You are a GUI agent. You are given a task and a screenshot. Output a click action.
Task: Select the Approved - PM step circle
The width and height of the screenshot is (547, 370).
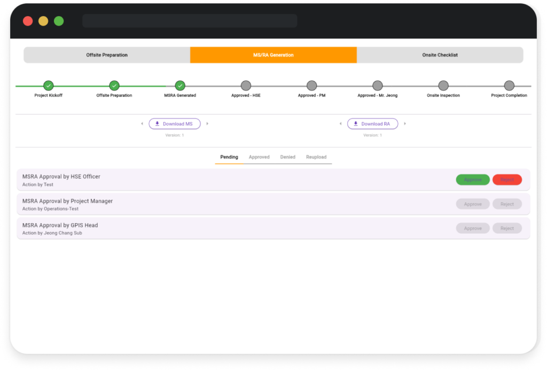tap(311, 85)
